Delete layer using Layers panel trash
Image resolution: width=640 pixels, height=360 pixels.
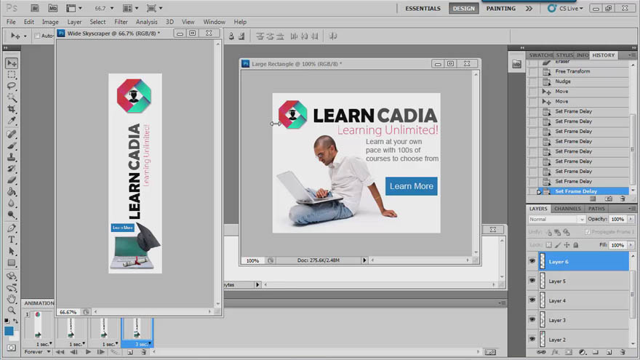point(623,352)
